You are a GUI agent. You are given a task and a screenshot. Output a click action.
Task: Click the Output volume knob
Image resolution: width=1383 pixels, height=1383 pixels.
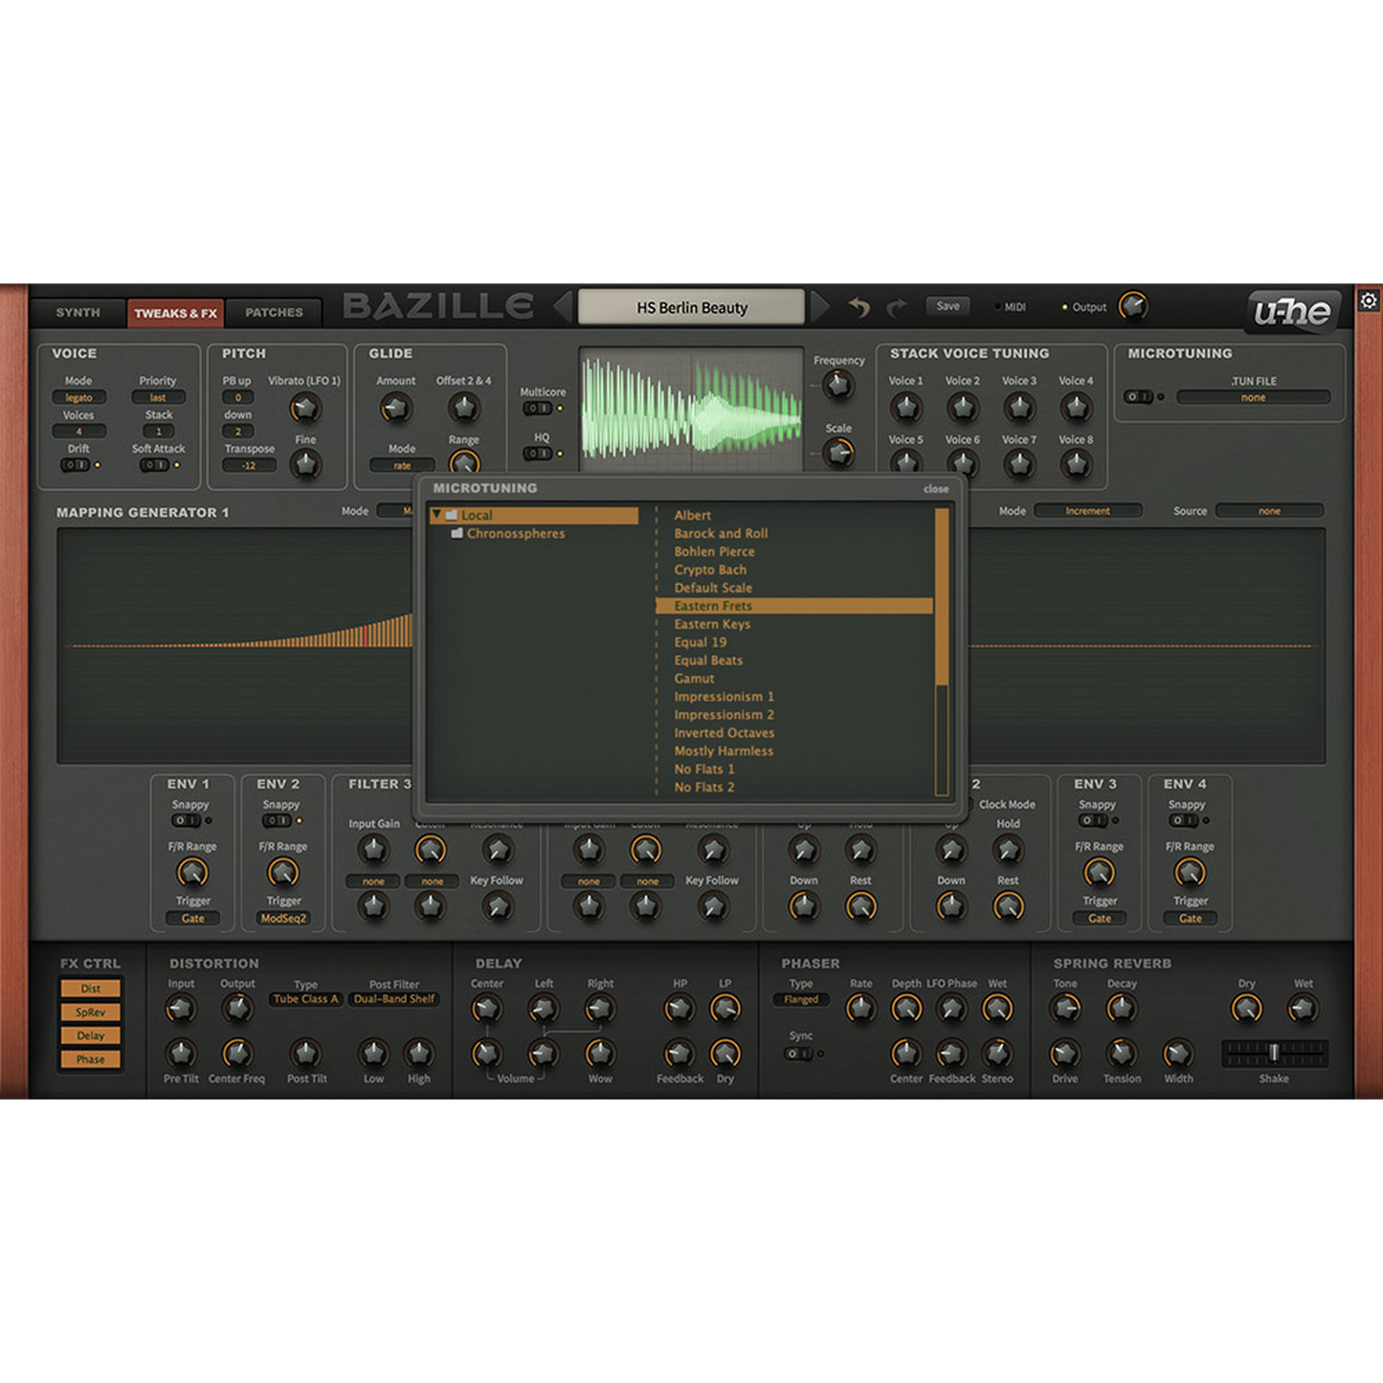(1133, 306)
